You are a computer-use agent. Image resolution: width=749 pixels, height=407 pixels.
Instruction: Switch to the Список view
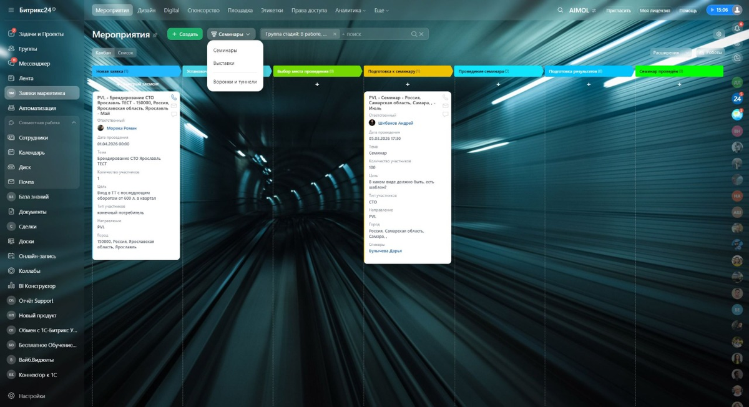pos(125,53)
